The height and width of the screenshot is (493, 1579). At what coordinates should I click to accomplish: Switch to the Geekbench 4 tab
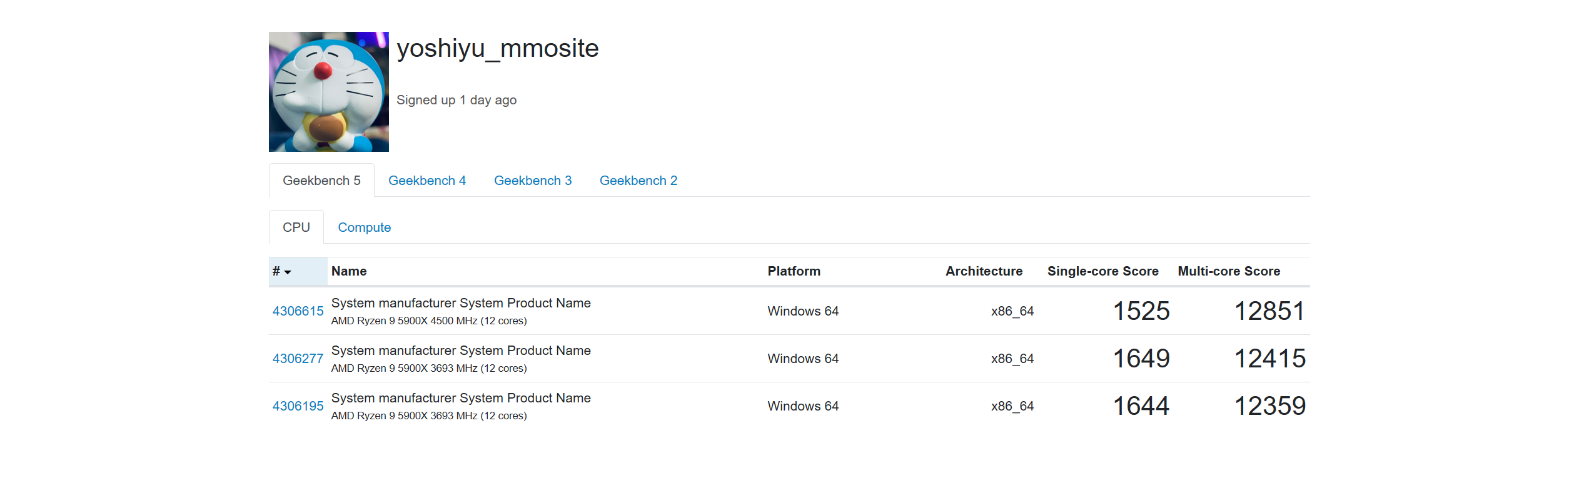(x=427, y=181)
